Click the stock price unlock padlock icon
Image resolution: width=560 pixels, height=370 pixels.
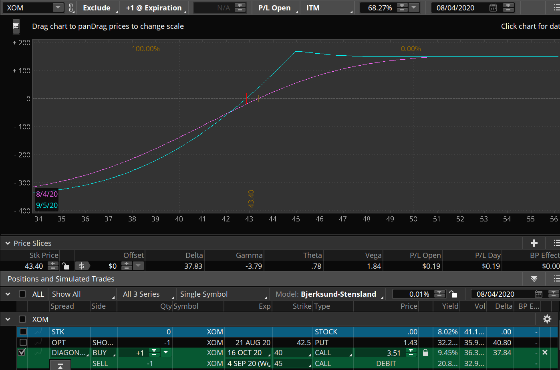[66, 266]
